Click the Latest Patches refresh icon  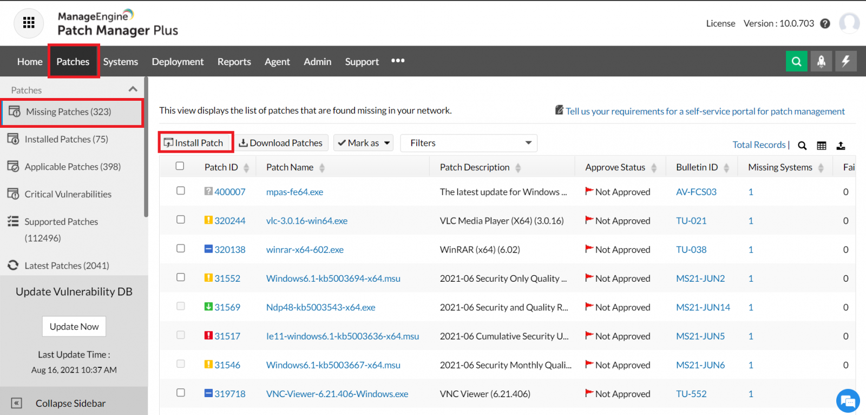click(x=13, y=265)
